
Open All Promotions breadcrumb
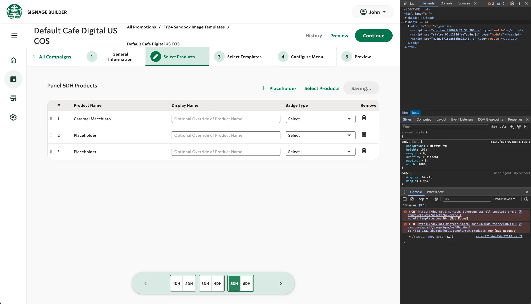(x=142, y=27)
